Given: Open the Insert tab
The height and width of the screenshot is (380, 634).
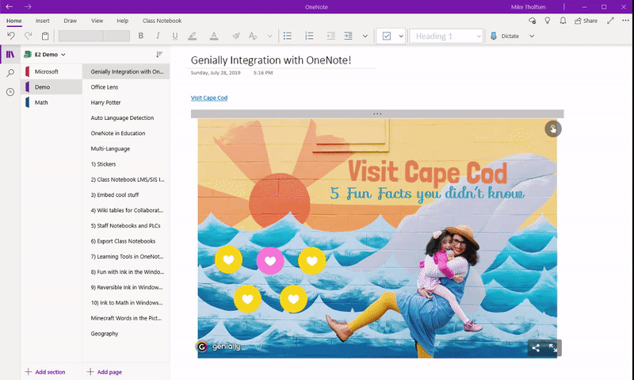Looking at the screenshot, I should (x=43, y=21).
